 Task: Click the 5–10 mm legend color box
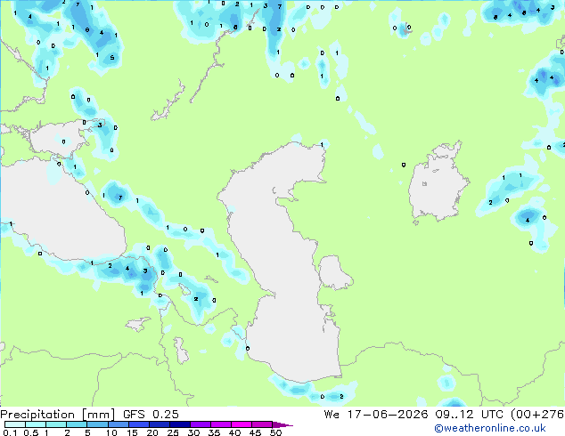pyautogui.click(x=97, y=424)
